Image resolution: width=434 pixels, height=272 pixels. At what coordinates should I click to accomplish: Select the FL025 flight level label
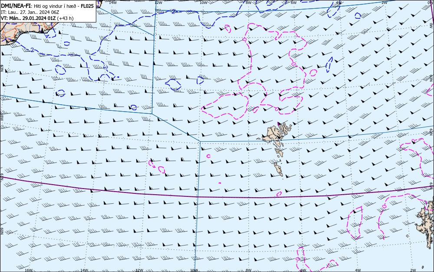pos(87,6)
